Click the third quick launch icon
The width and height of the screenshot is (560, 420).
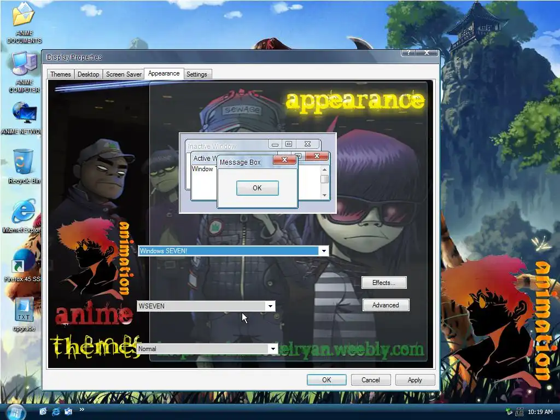pyautogui.click(x=68, y=411)
